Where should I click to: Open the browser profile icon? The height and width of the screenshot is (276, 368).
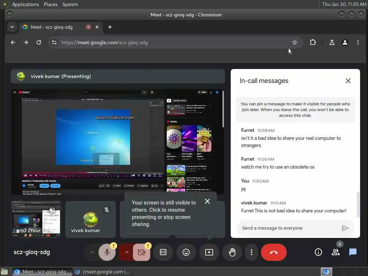[345, 42]
